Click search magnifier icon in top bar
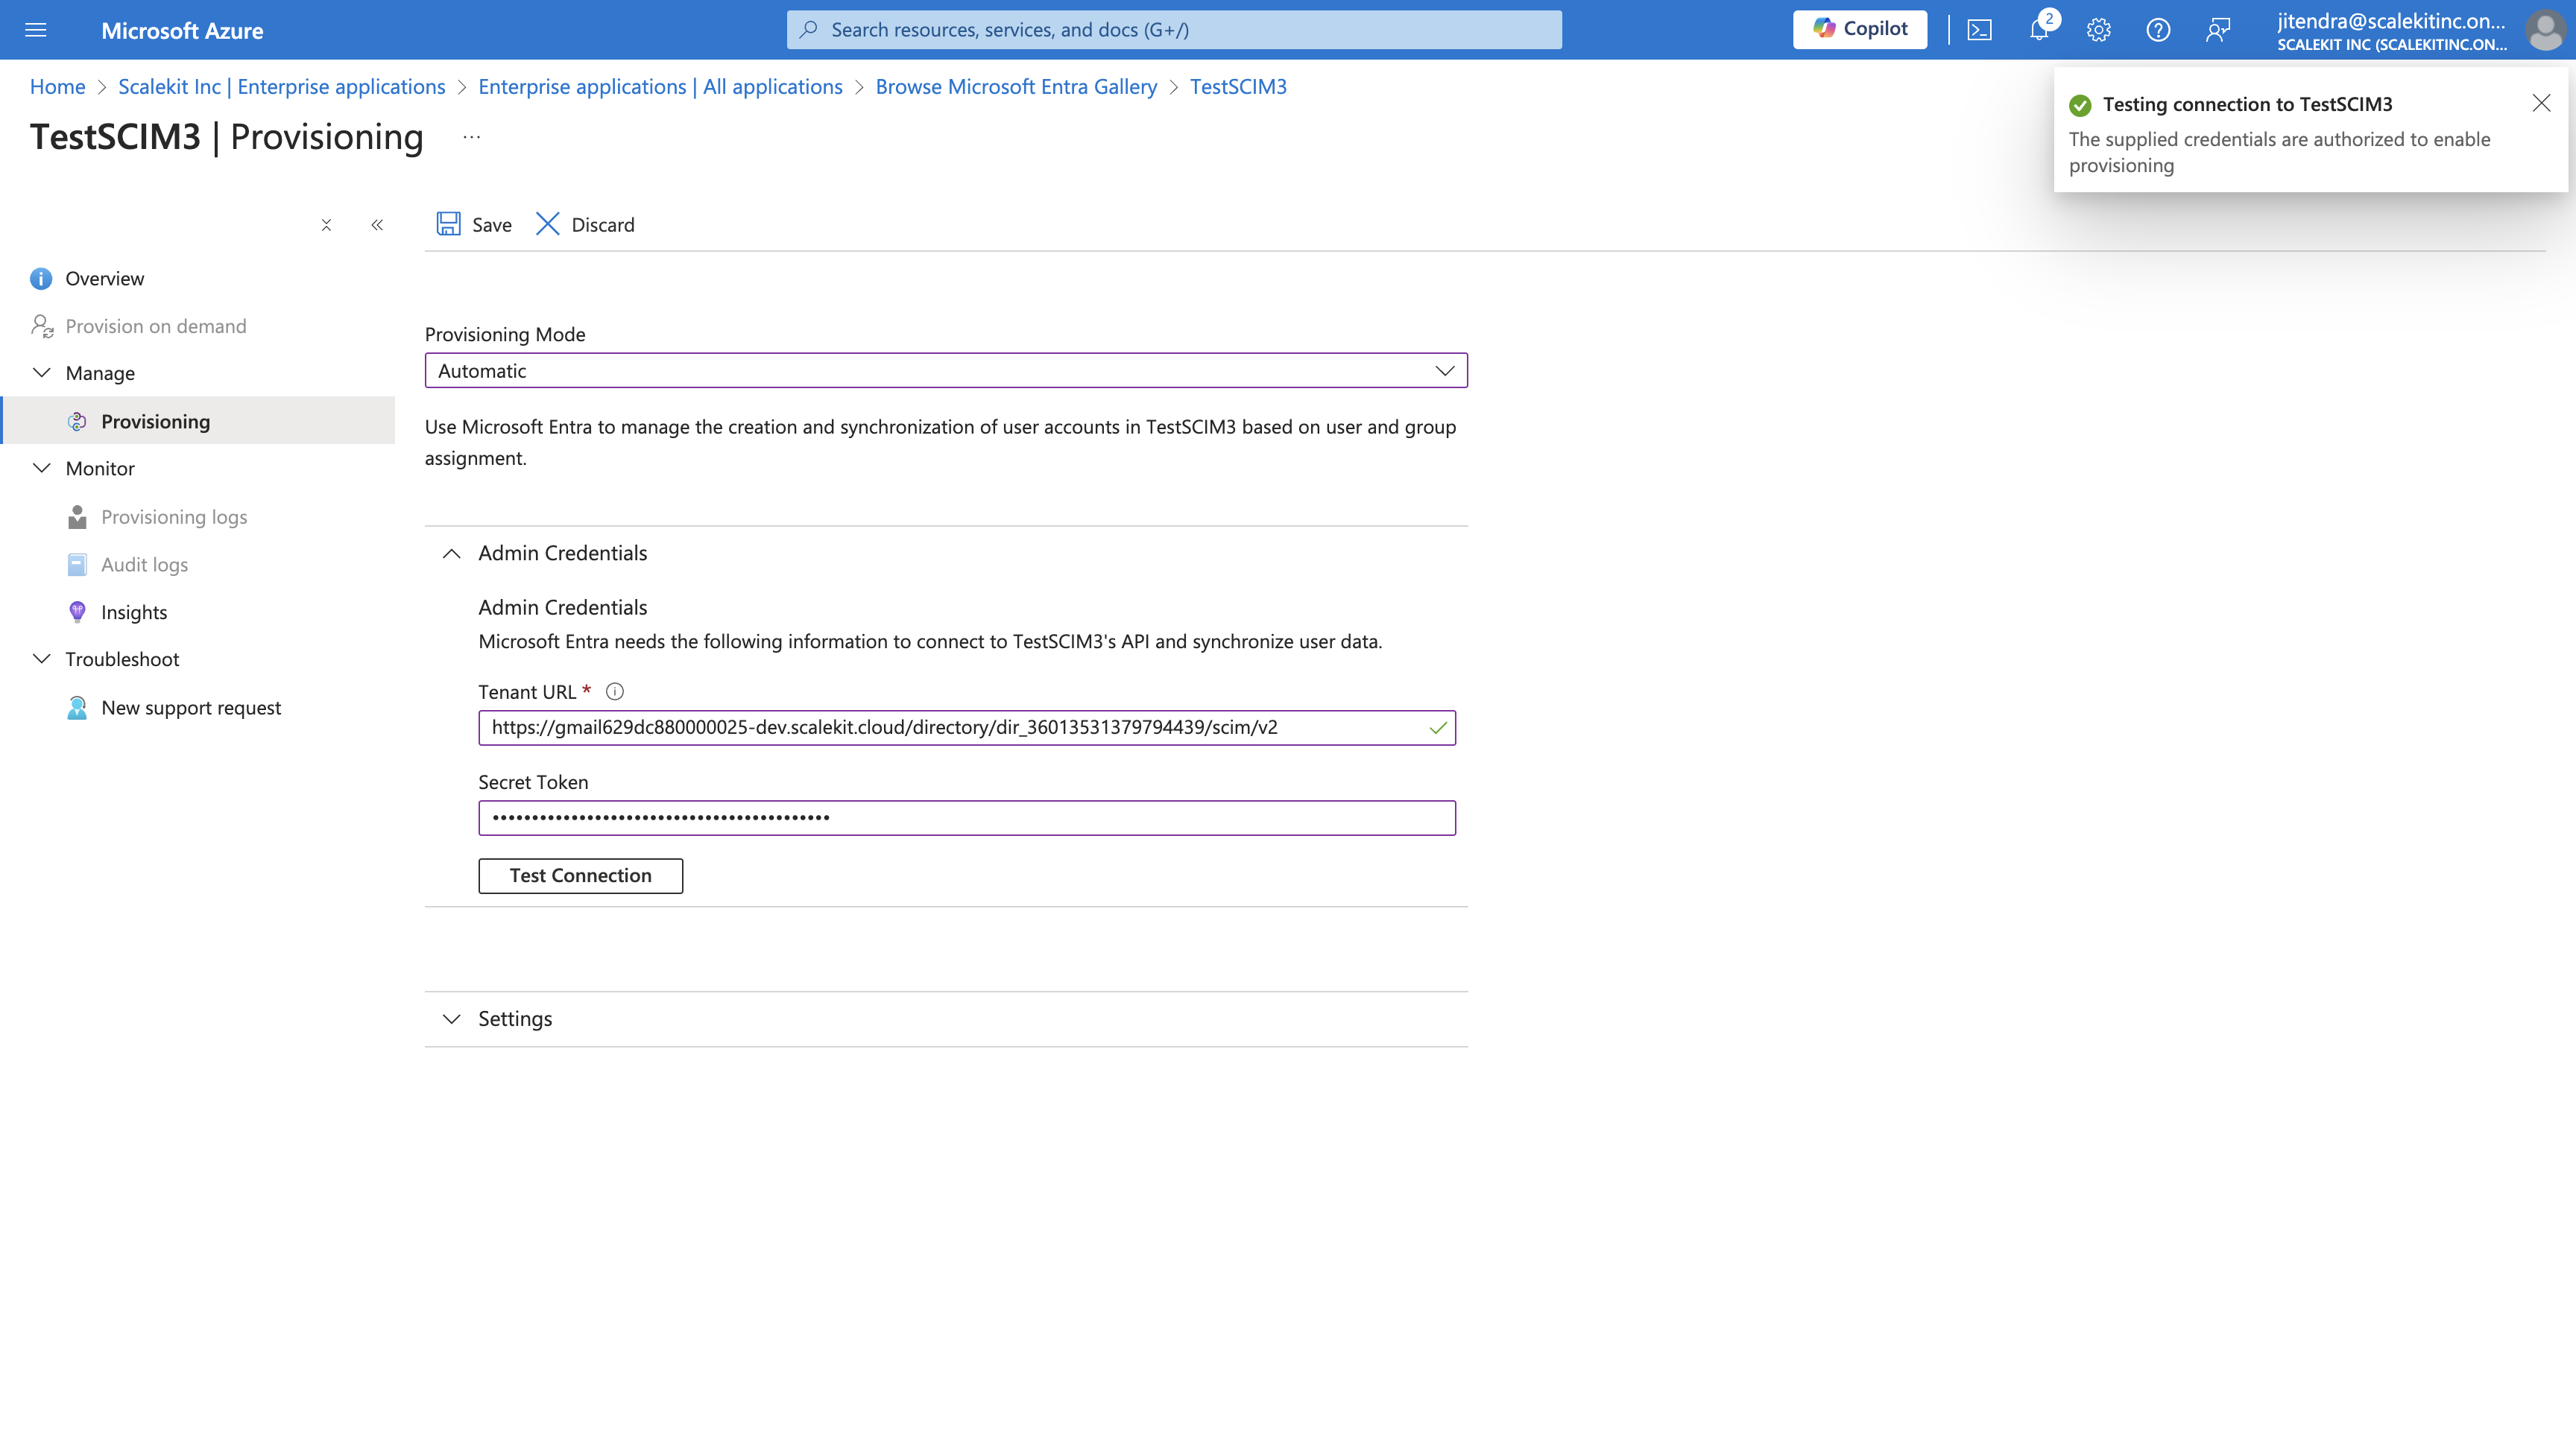This screenshot has width=2576, height=1429. [809, 30]
